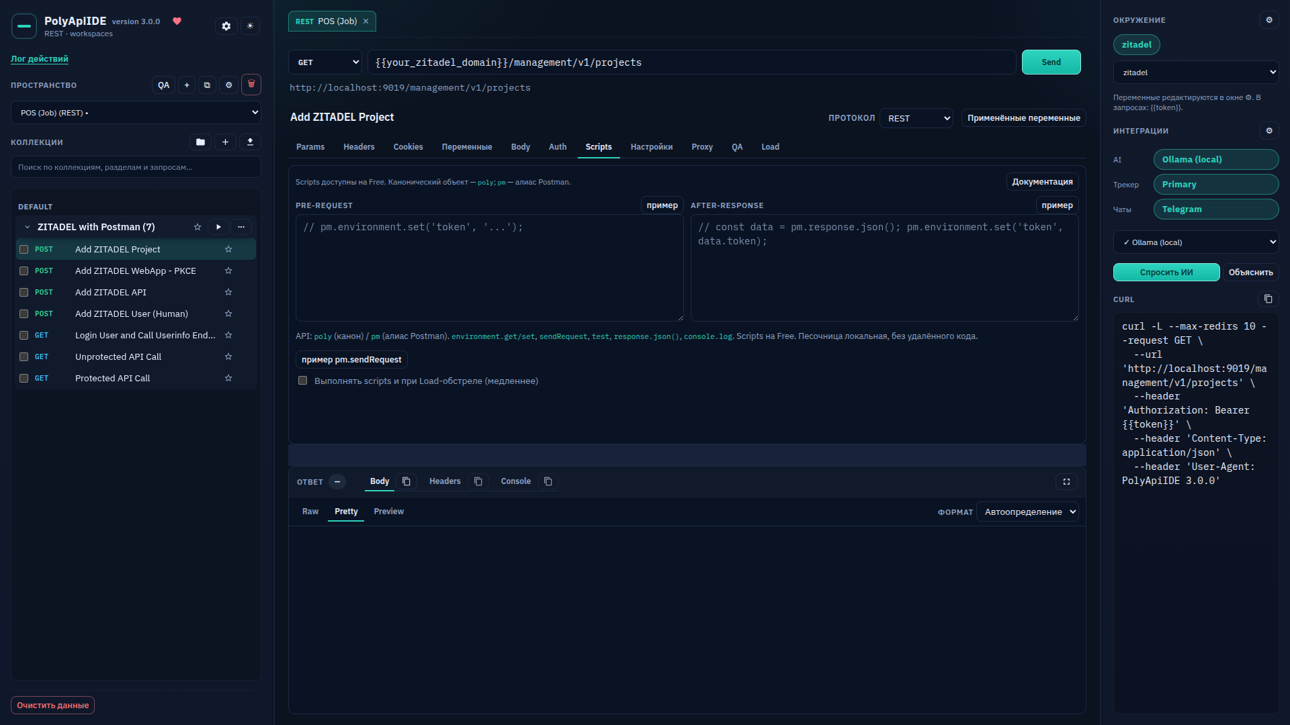Image resolution: width=1290 pixels, height=725 pixels.
Task: Switch to the Params tab
Action: coord(310,147)
